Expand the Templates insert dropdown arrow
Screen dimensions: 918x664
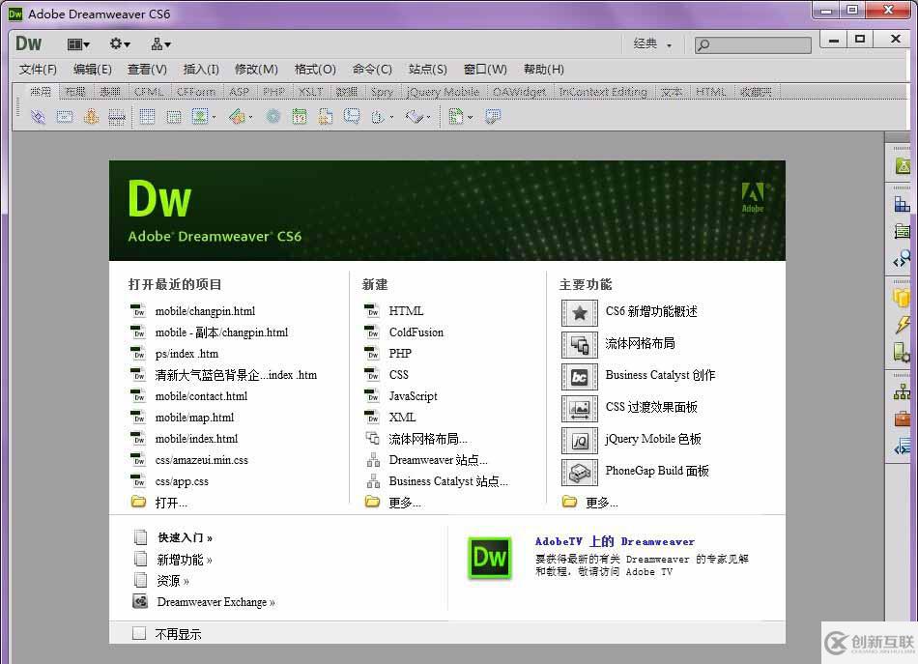tap(470, 118)
